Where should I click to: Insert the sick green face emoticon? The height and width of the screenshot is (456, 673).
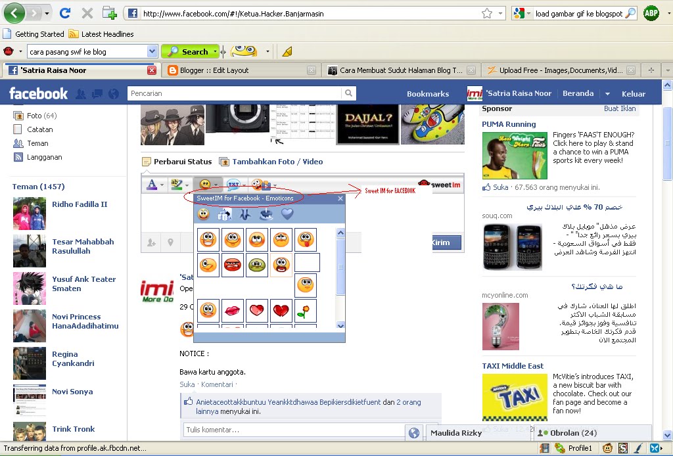[x=257, y=265]
